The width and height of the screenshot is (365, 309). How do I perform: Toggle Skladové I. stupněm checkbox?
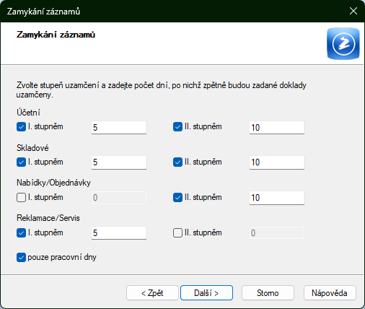click(21, 162)
